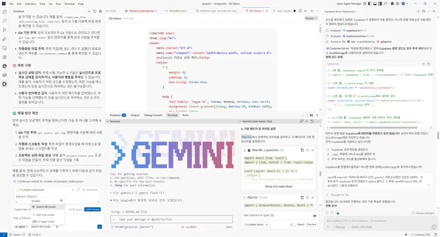Toggle the Agent switch in Gemini chat
The height and width of the screenshot is (237, 440).
[292, 224]
